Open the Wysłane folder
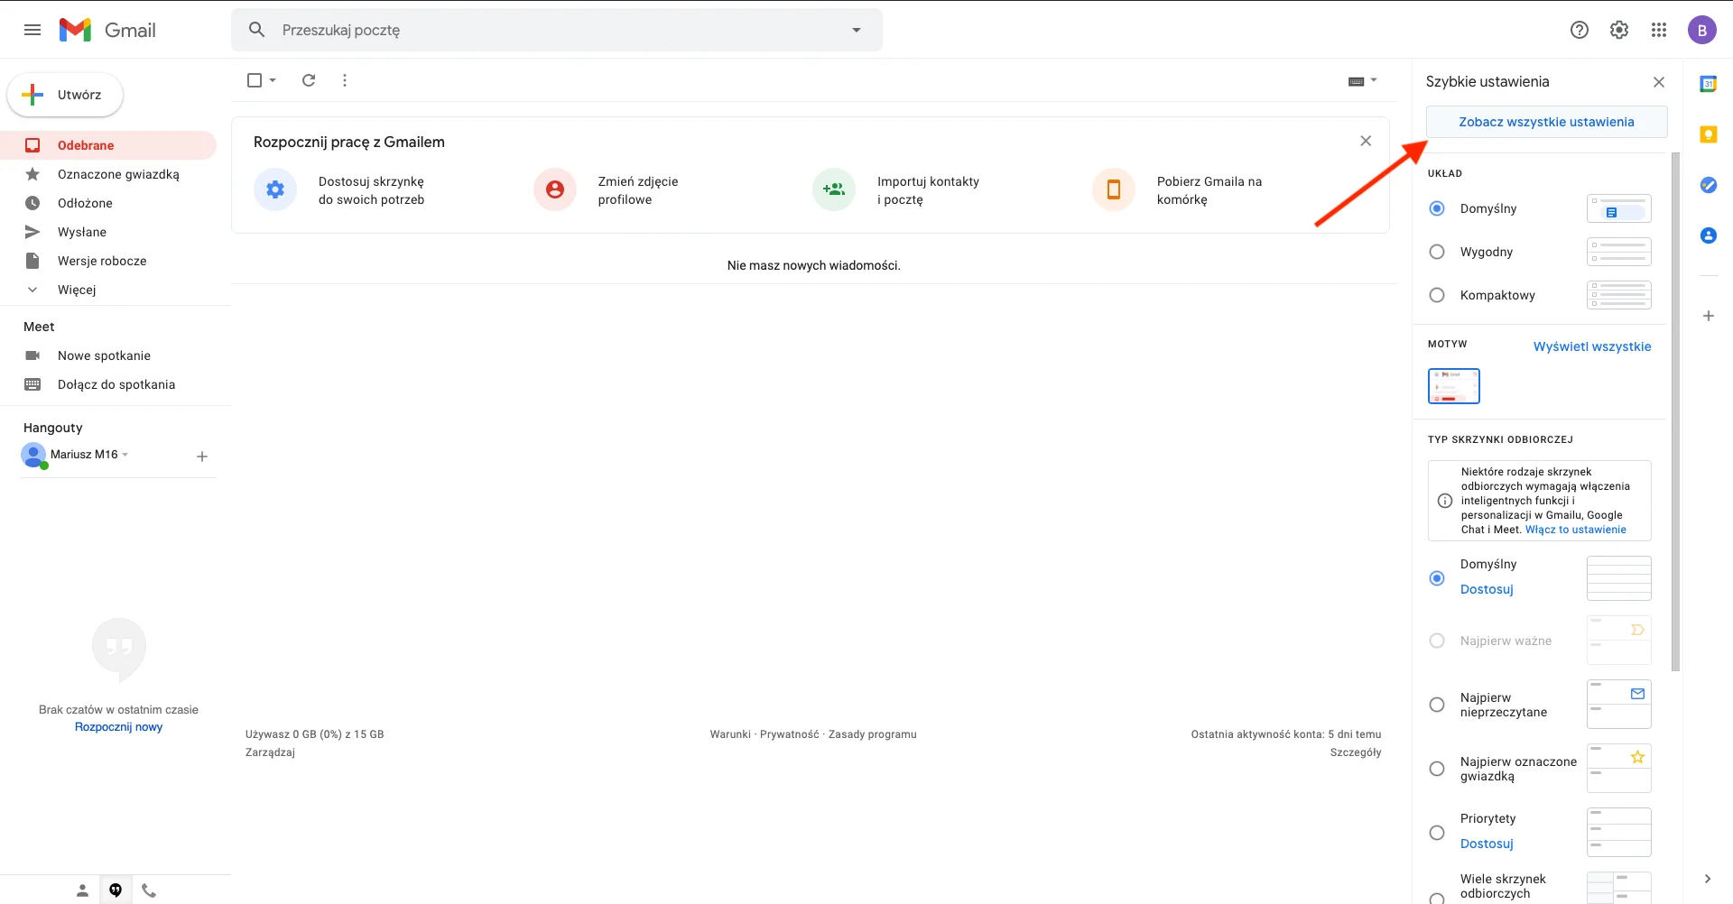1733x904 pixels. (81, 232)
